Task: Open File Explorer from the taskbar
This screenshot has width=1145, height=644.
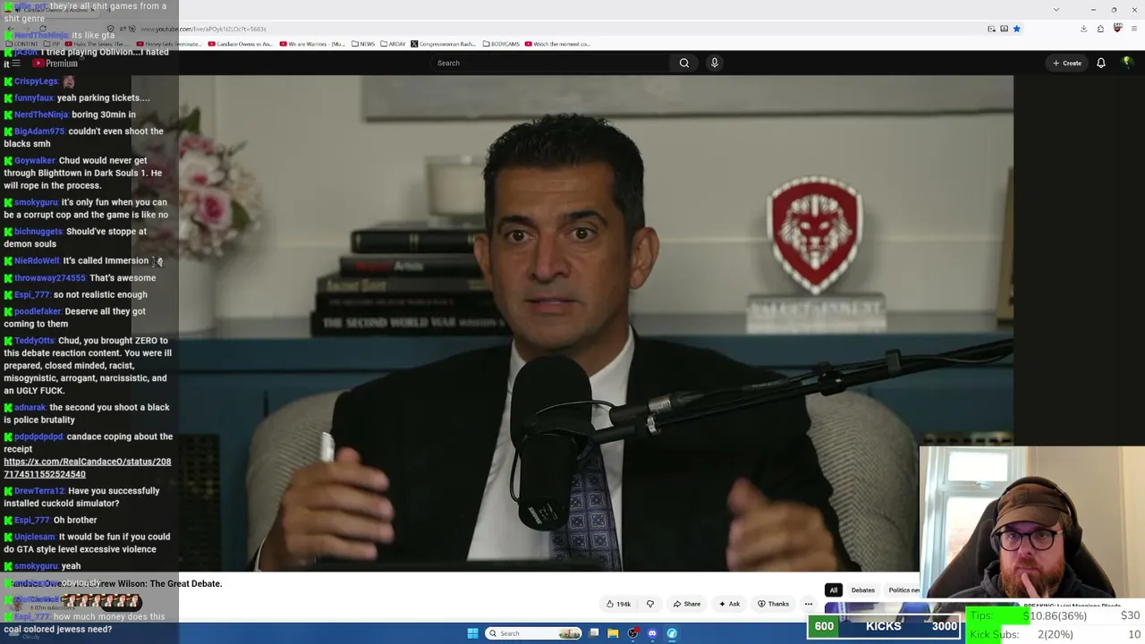Action: [613, 633]
